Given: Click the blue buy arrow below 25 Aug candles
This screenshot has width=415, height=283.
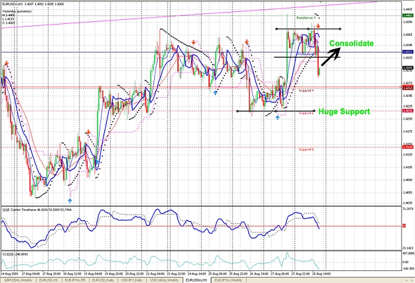Looking at the screenshot, I should pyautogui.click(x=215, y=93).
